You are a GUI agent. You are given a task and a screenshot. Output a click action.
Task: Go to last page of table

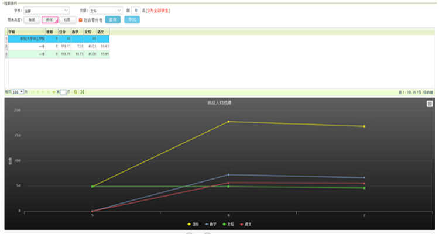point(48,92)
